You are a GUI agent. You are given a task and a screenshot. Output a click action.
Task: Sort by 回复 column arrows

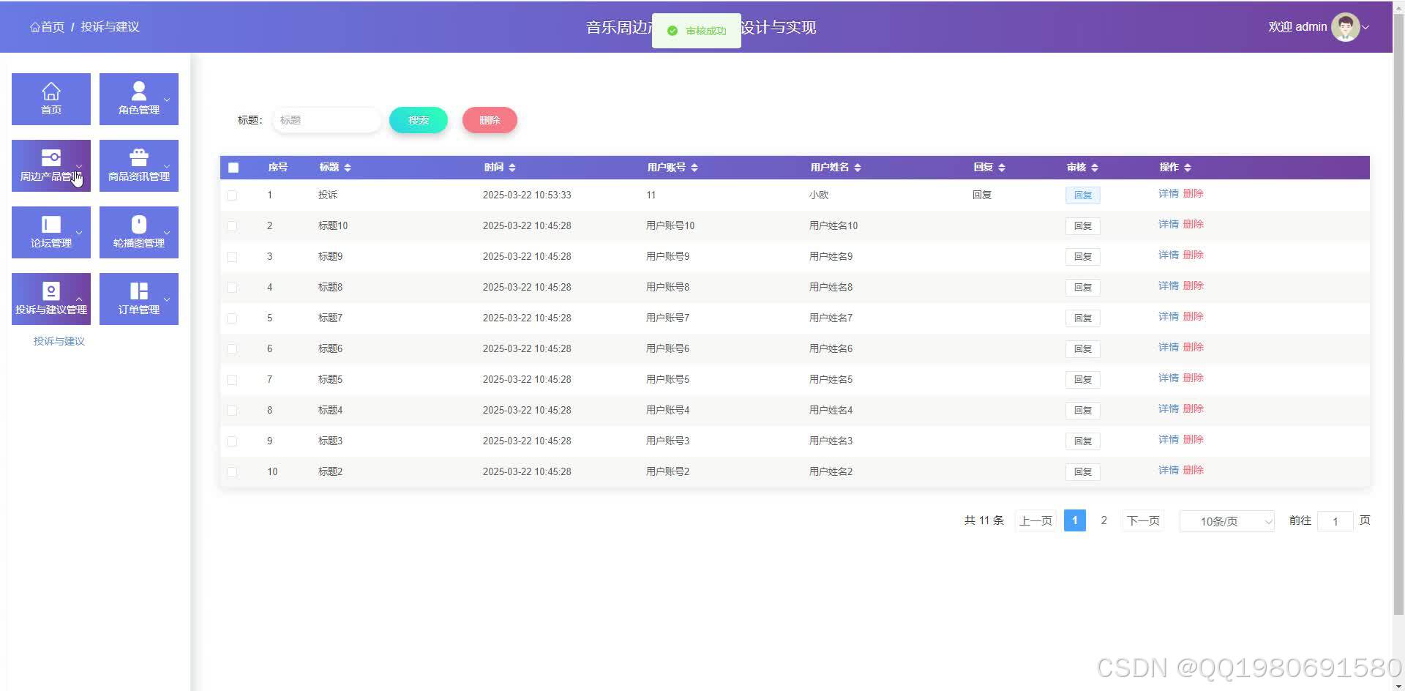point(1002,168)
